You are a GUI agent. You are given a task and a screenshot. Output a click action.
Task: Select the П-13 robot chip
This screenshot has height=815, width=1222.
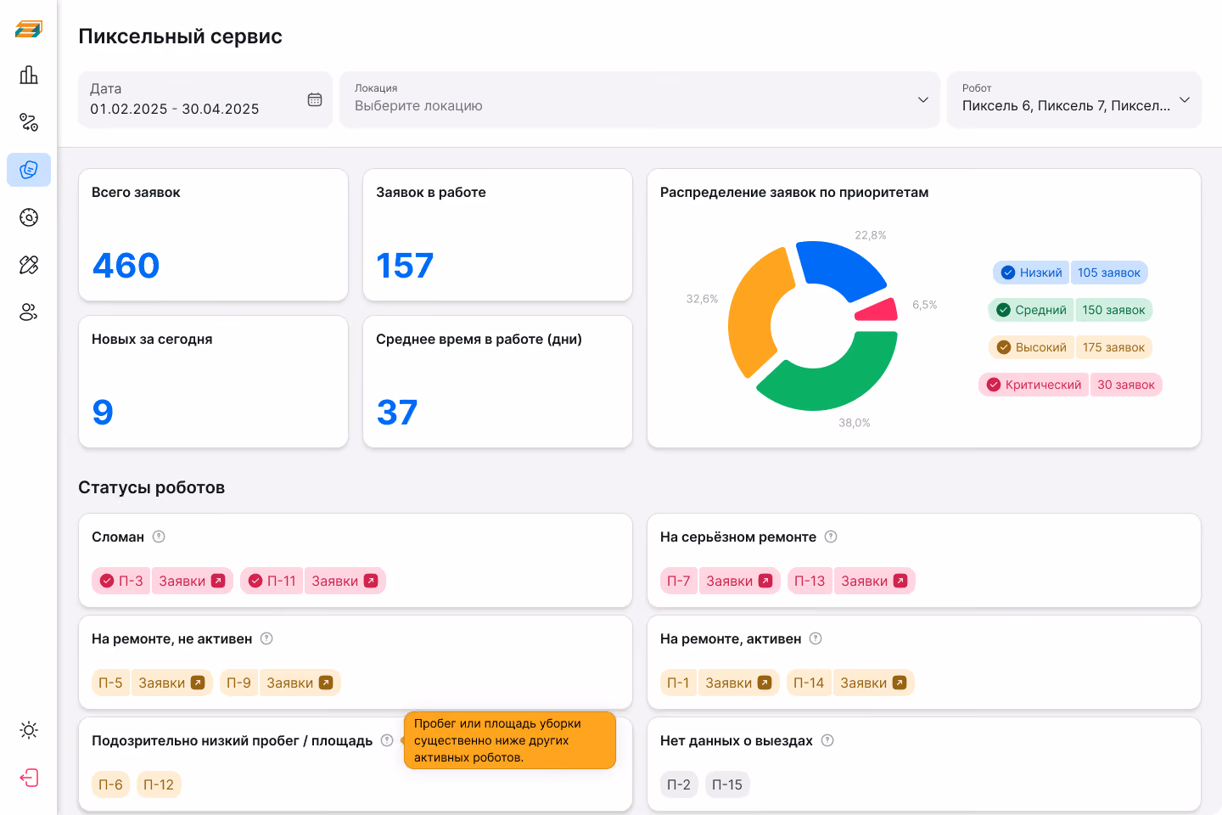pos(810,581)
